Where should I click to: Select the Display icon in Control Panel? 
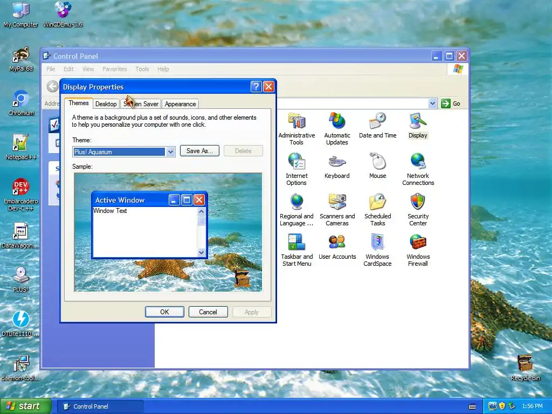[418, 125]
